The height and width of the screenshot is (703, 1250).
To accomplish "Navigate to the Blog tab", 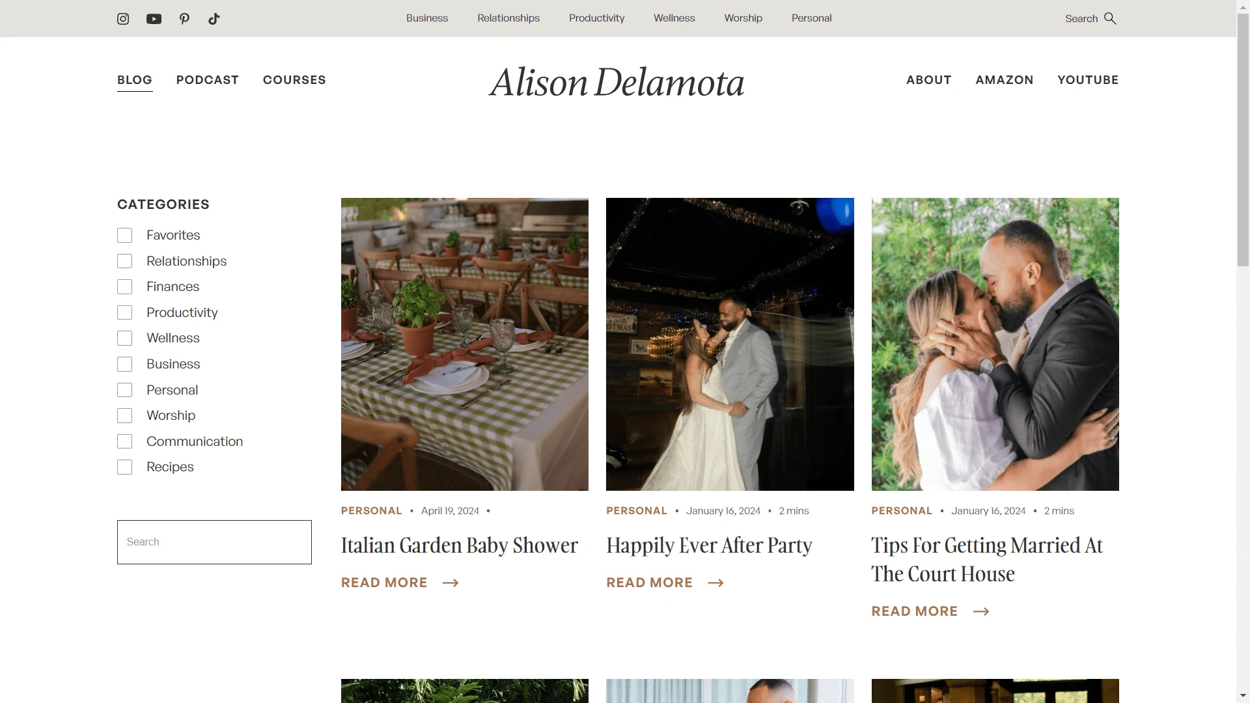I will tap(134, 81).
